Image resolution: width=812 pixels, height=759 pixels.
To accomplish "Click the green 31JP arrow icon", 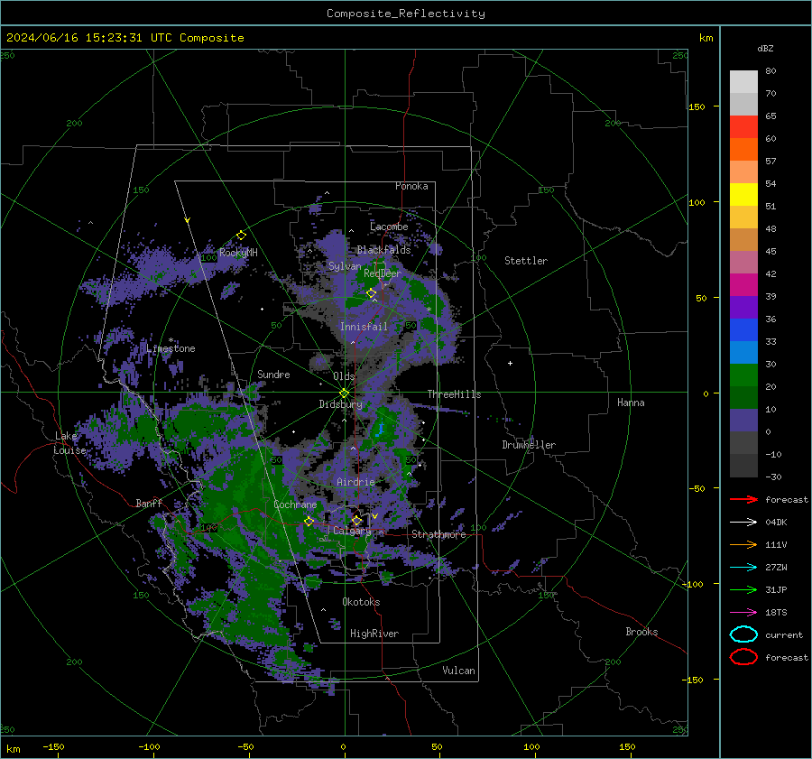I will pos(743,589).
